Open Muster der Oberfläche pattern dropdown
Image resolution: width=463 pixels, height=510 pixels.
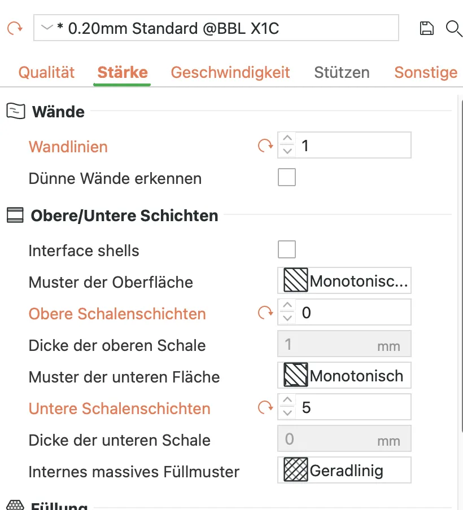(344, 281)
